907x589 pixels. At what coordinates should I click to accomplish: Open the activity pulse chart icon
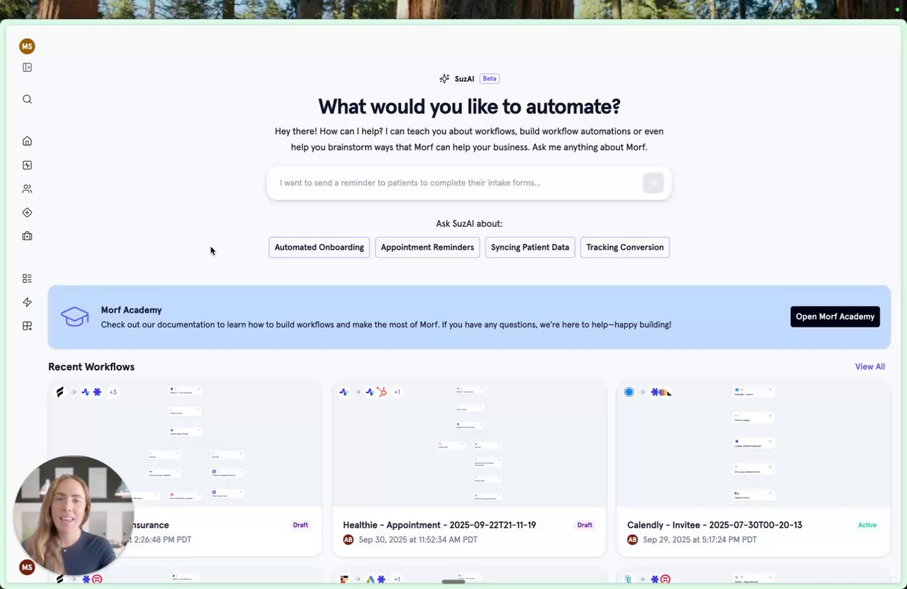coord(27,165)
